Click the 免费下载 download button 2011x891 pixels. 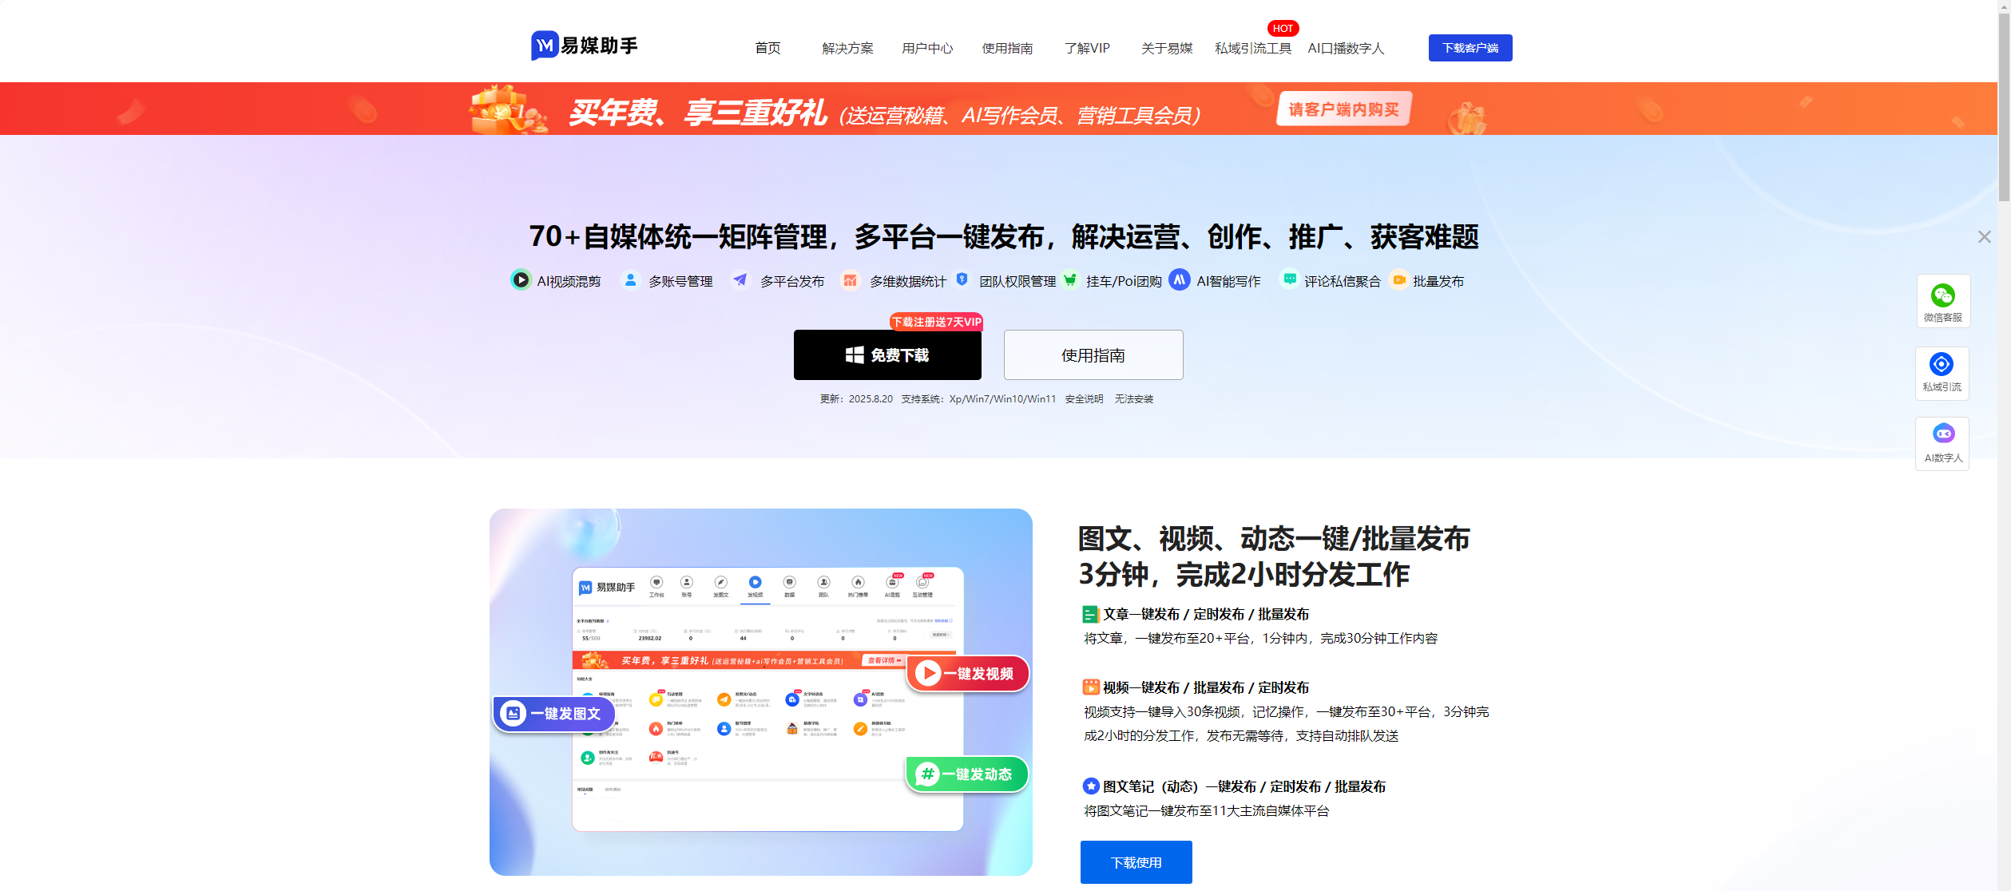pos(887,354)
